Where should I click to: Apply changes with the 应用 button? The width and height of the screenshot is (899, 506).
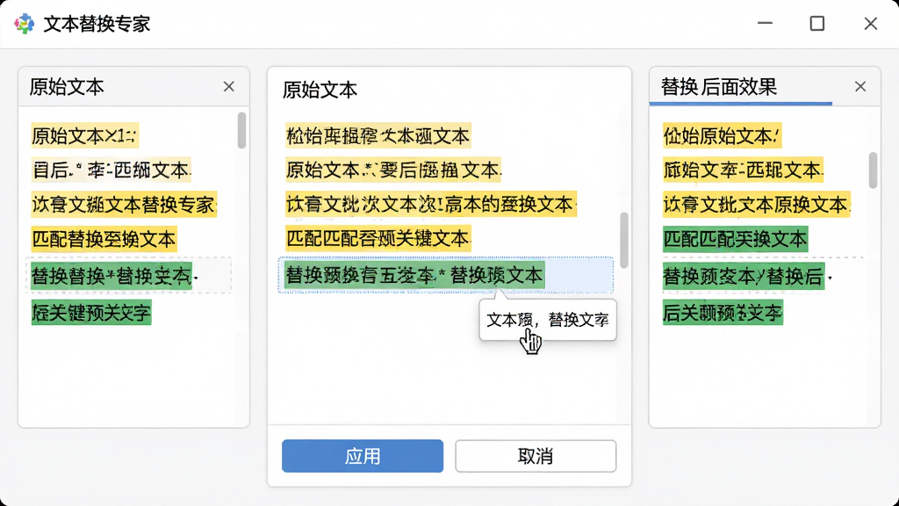(363, 456)
